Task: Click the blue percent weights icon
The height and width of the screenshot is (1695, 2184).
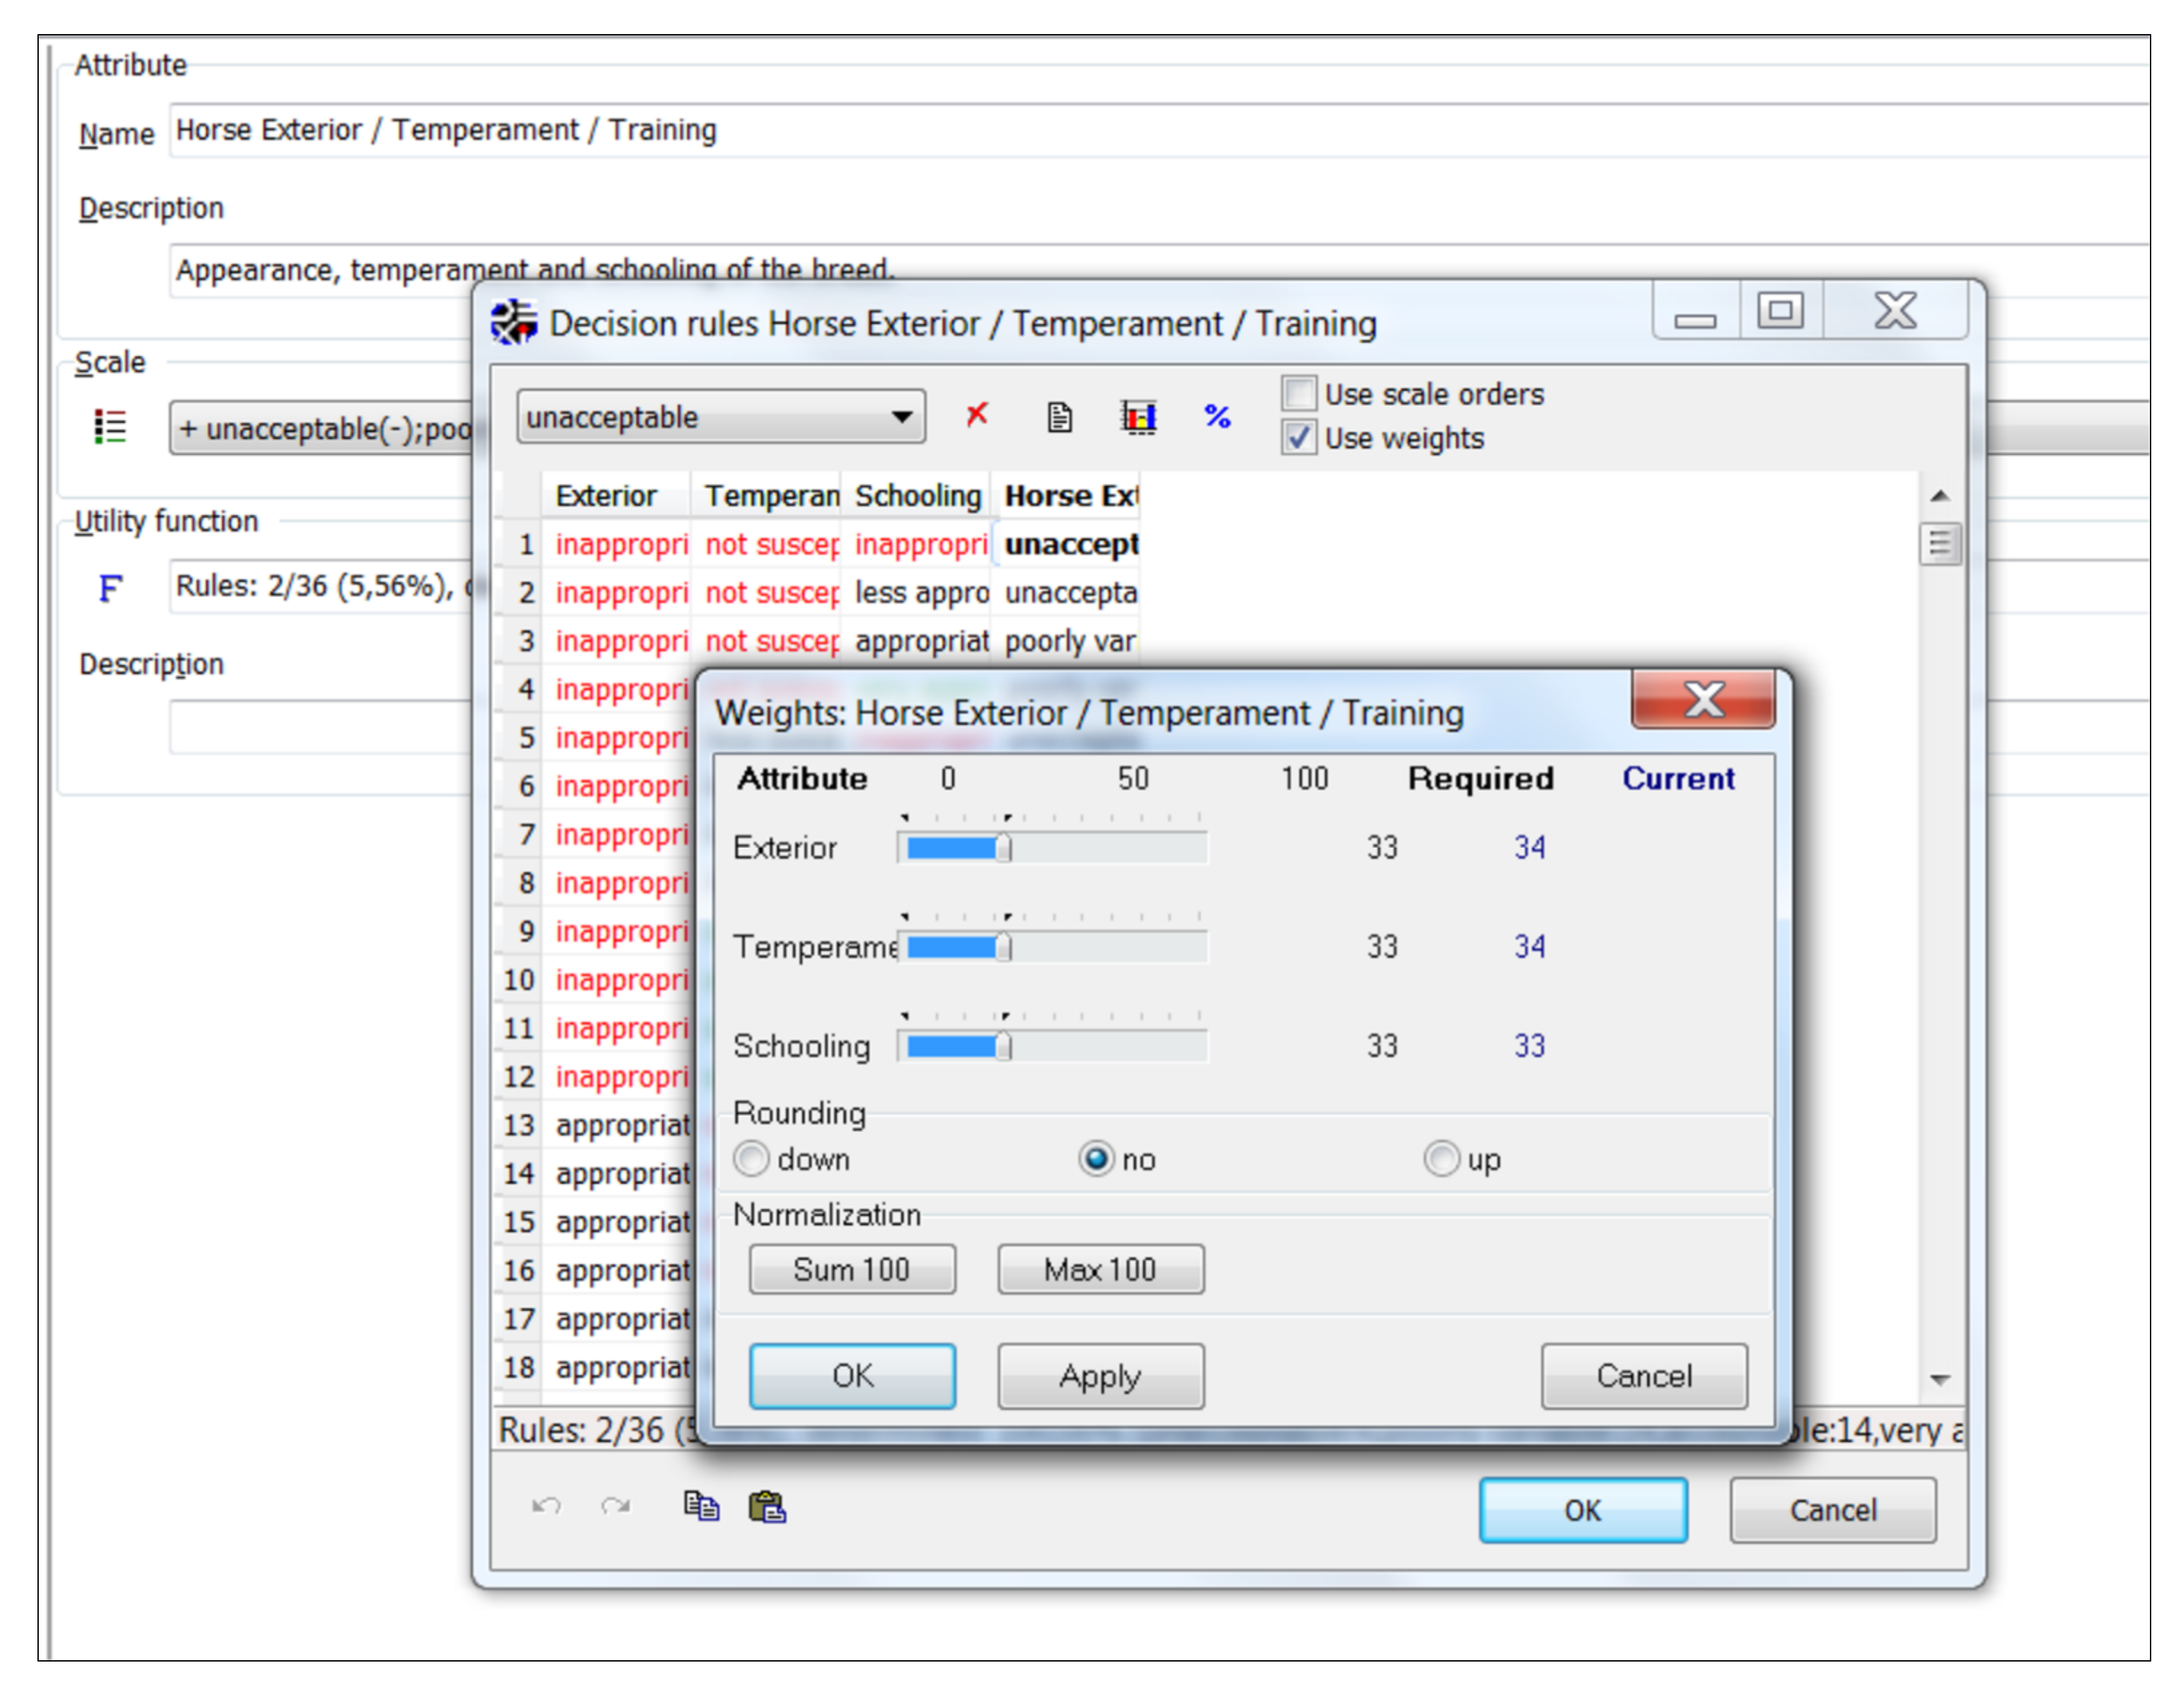Action: 1217,416
